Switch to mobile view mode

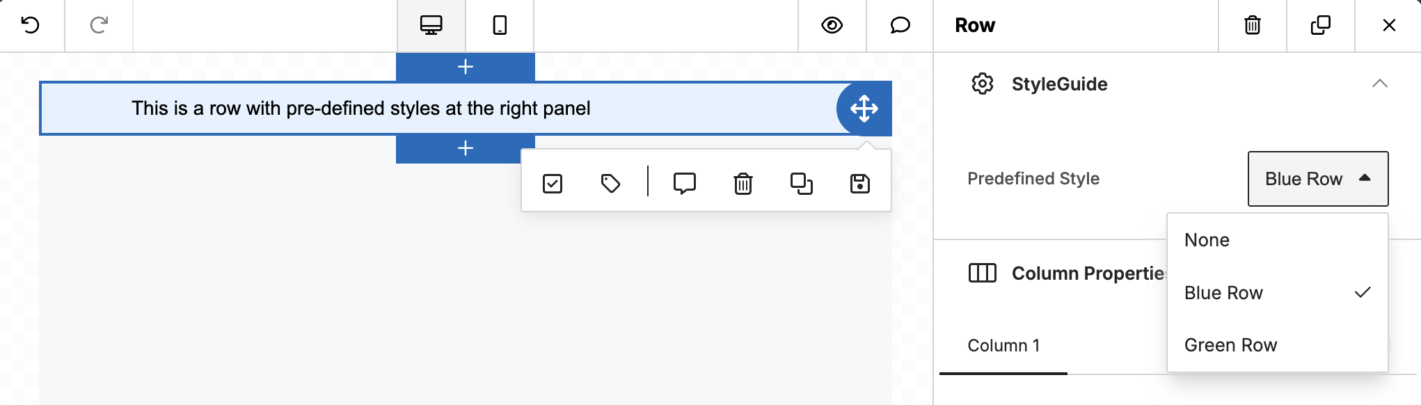(x=500, y=26)
